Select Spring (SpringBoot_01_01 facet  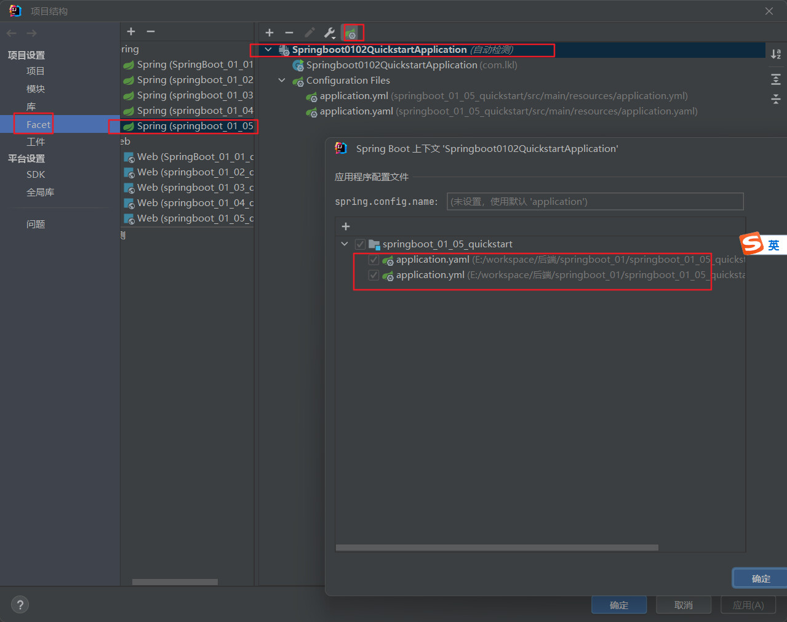188,65
